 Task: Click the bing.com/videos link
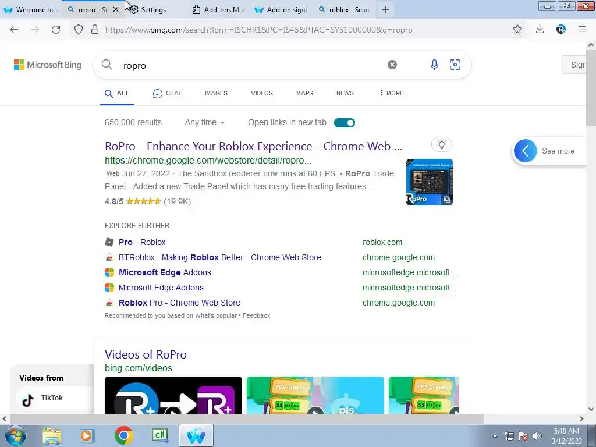click(139, 368)
